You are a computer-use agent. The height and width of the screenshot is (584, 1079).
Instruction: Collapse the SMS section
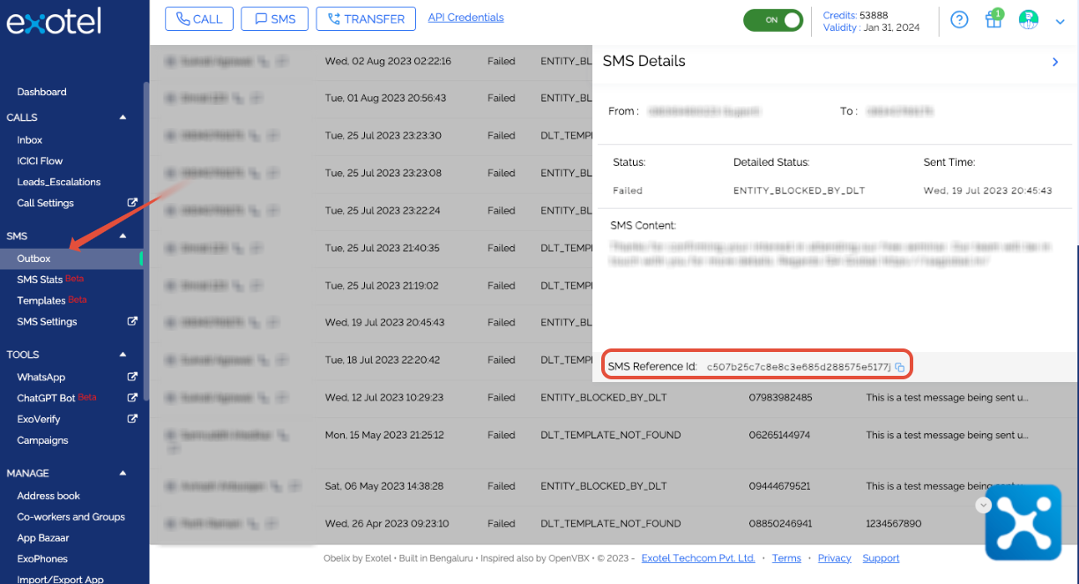tap(123, 236)
